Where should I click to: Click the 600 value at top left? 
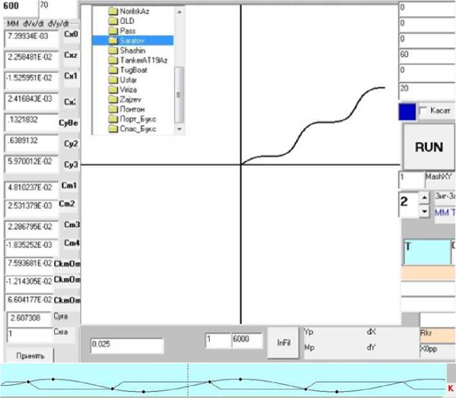click(11, 6)
